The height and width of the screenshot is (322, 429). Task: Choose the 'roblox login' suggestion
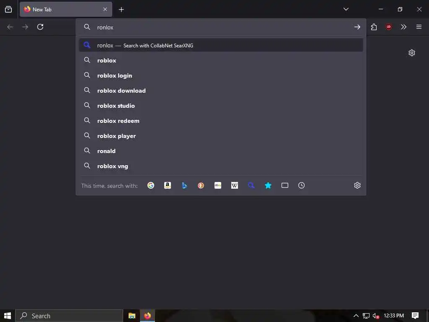(221, 75)
